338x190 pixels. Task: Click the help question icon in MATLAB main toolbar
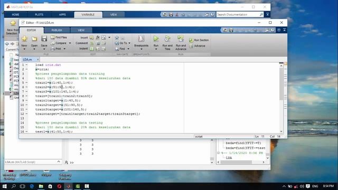pos(212,14)
